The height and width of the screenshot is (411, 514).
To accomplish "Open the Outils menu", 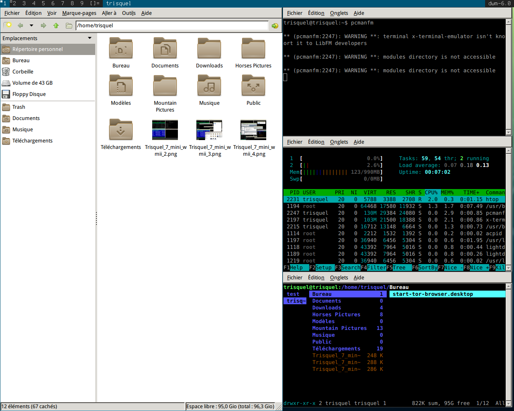I will pos(129,13).
